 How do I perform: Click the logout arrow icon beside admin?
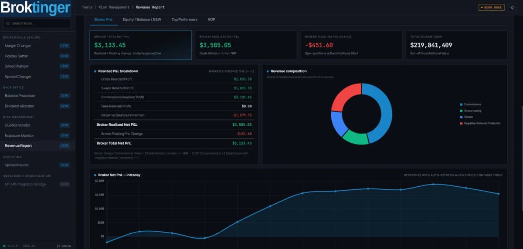(x=58, y=246)
